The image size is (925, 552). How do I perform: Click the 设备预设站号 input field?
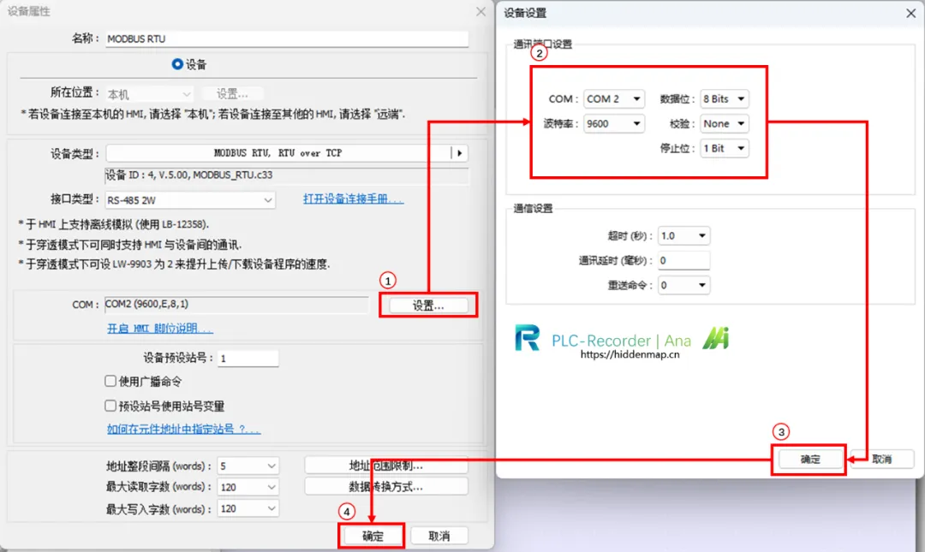point(248,358)
